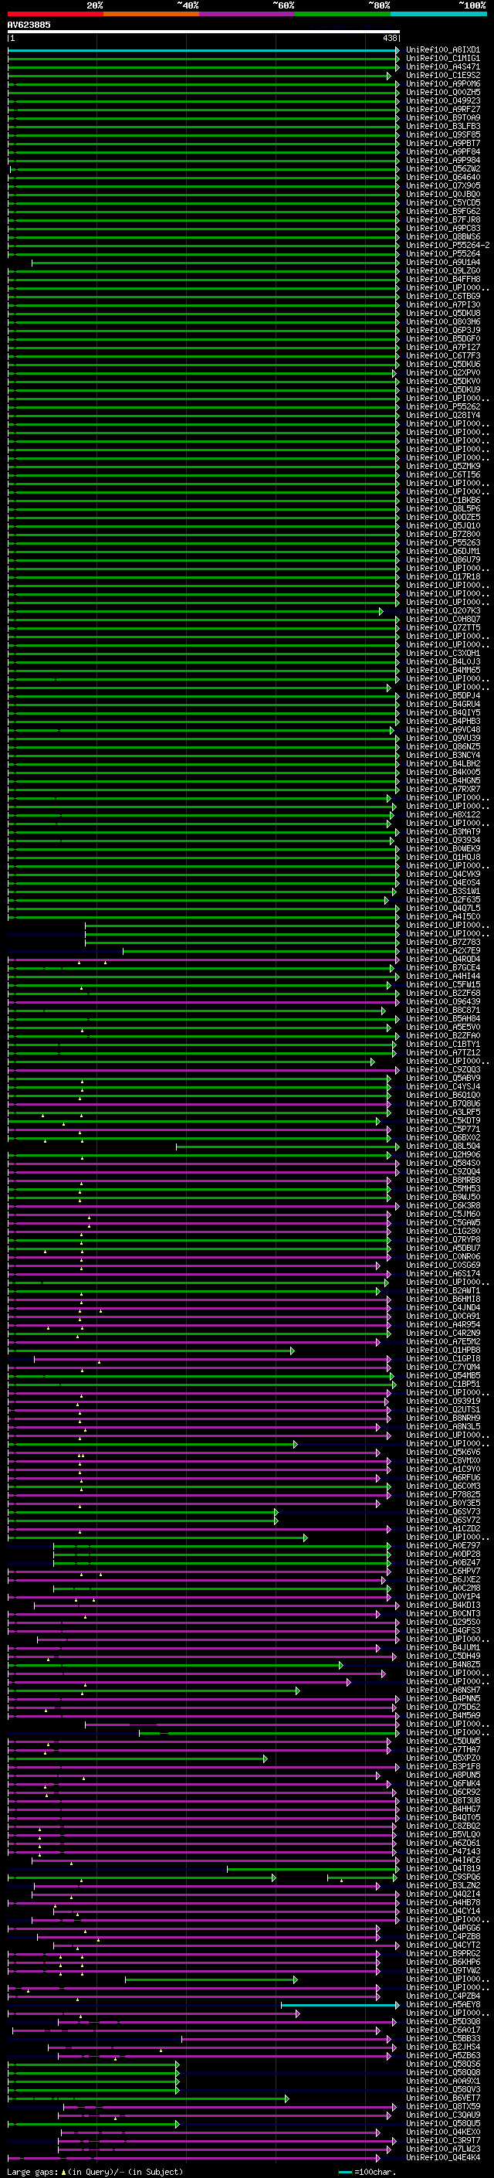The width and height of the screenshot is (494, 2178).
Task: Select label UniRef100_A8N3L5
Action: [443, 1427]
